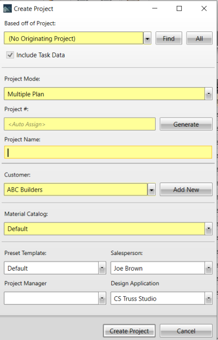Click Add New customer button
Image resolution: width=218 pixels, height=340 pixels.
pos(186,189)
